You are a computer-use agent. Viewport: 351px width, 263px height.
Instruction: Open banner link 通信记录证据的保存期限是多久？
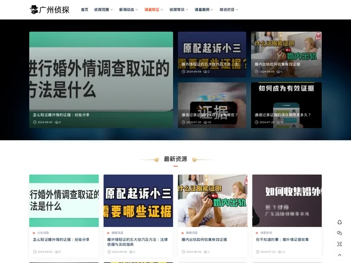(x=283, y=115)
